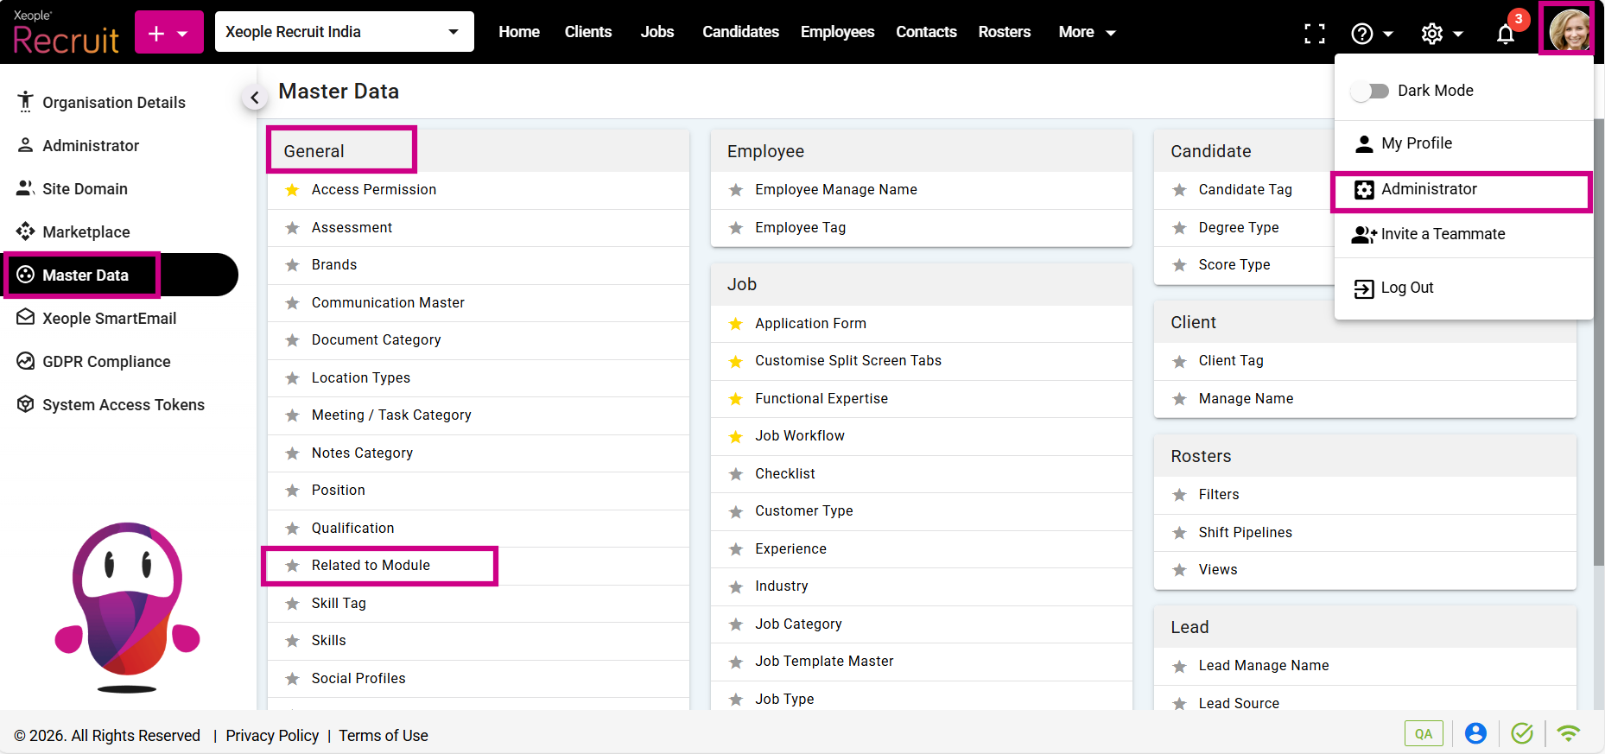Toggle the Dark Mode switch
The height and width of the screenshot is (754, 1605).
pyautogui.click(x=1370, y=91)
